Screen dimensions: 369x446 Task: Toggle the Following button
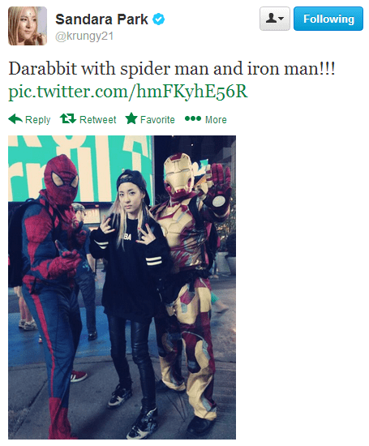coord(328,19)
